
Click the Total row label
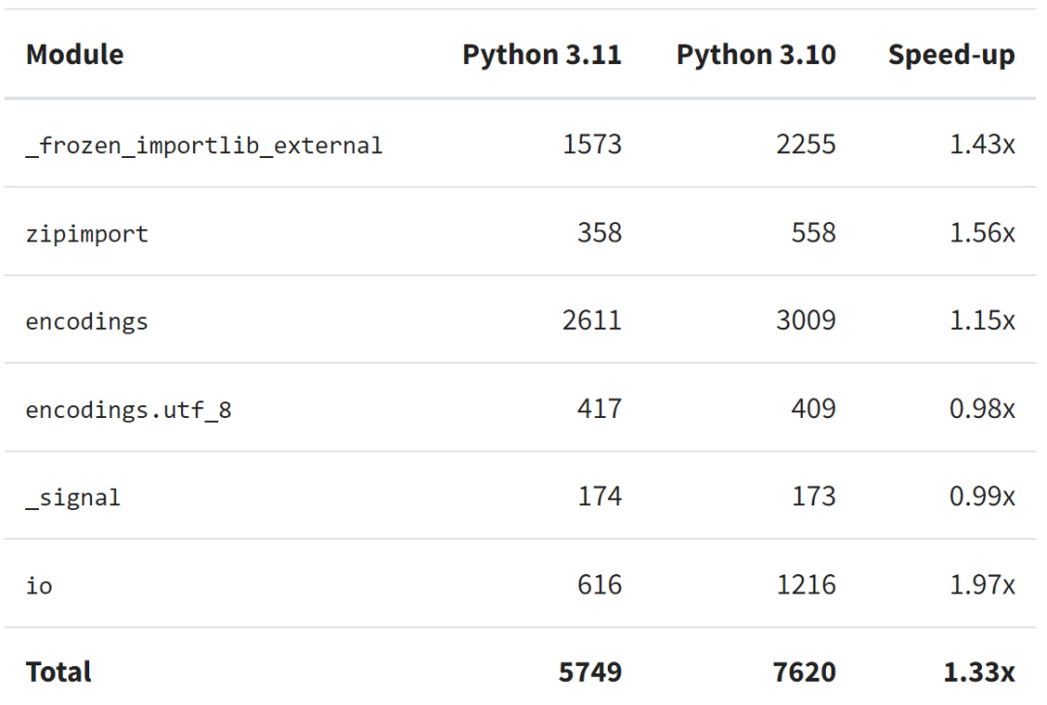pyautogui.click(x=60, y=671)
